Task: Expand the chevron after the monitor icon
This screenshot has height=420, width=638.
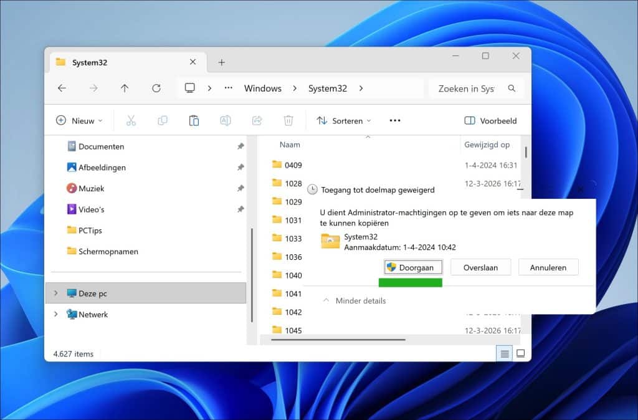Action: (209, 88)
